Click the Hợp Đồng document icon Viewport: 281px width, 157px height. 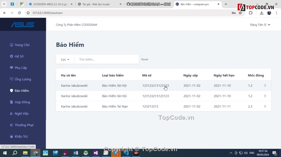point(12,102)
